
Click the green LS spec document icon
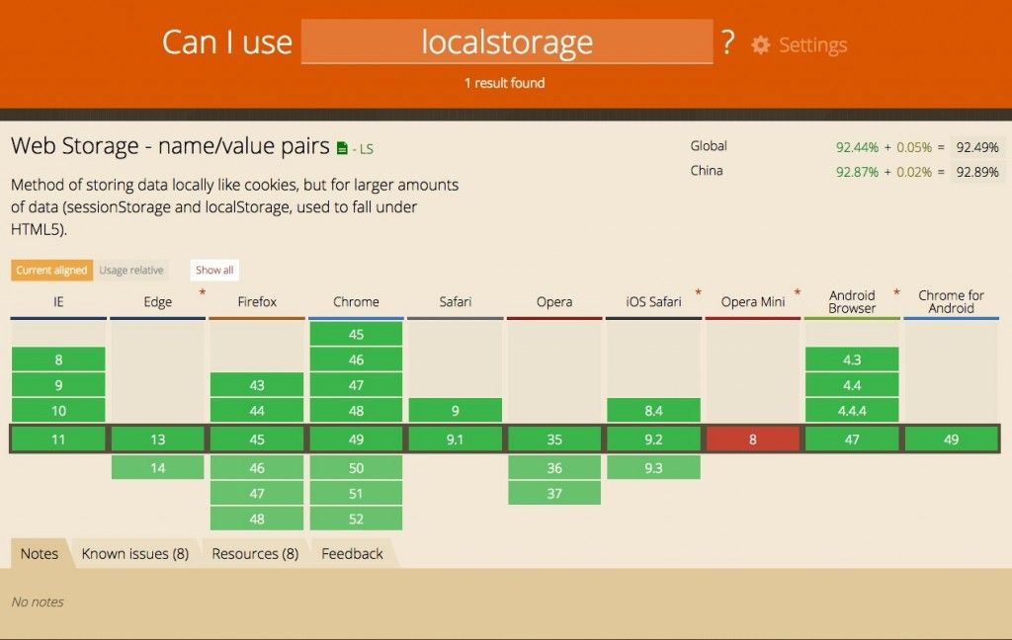coord(342,148)
